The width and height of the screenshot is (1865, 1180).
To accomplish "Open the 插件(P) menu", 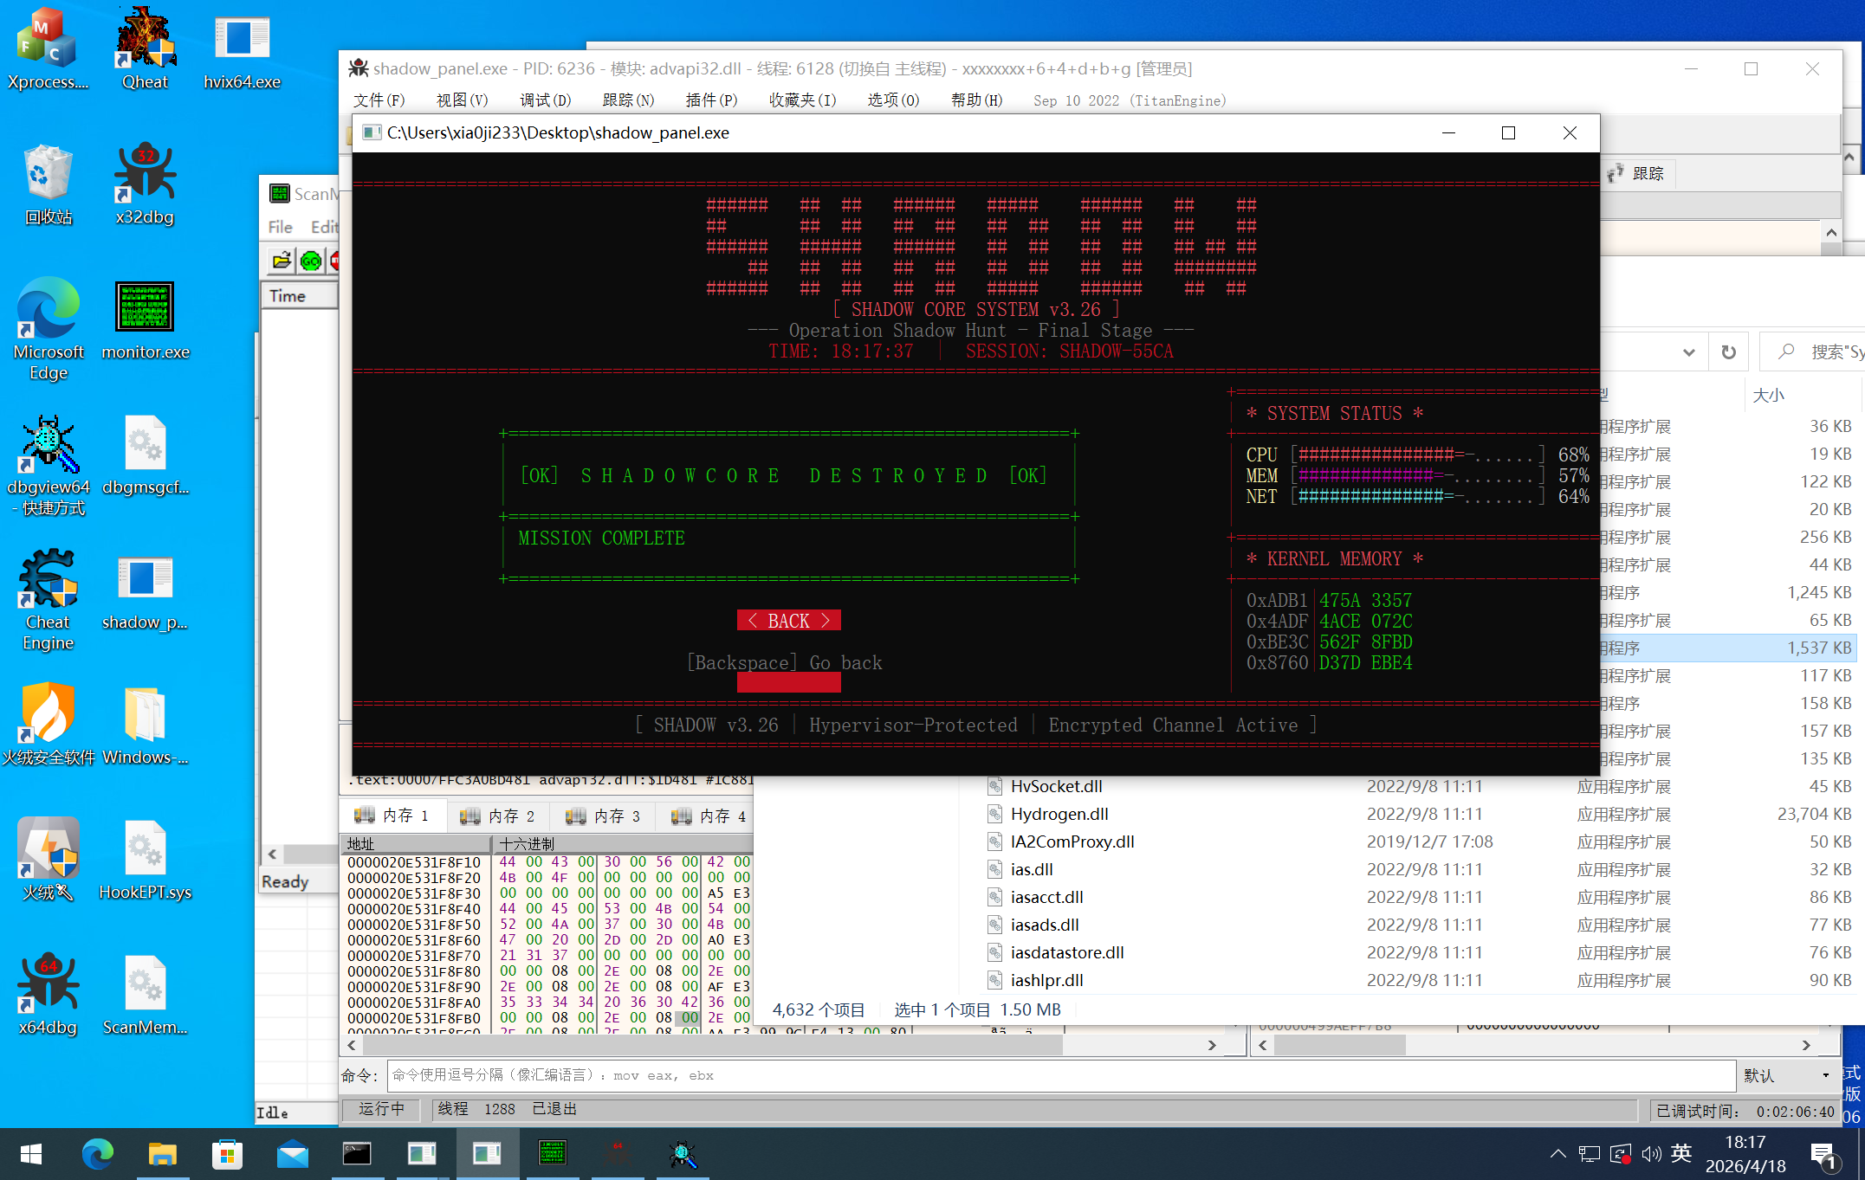I will click(x=711, y=100).
